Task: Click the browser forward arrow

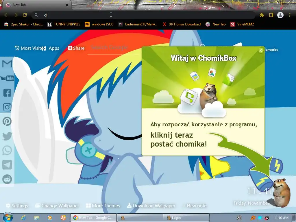Action: point(16,15)
